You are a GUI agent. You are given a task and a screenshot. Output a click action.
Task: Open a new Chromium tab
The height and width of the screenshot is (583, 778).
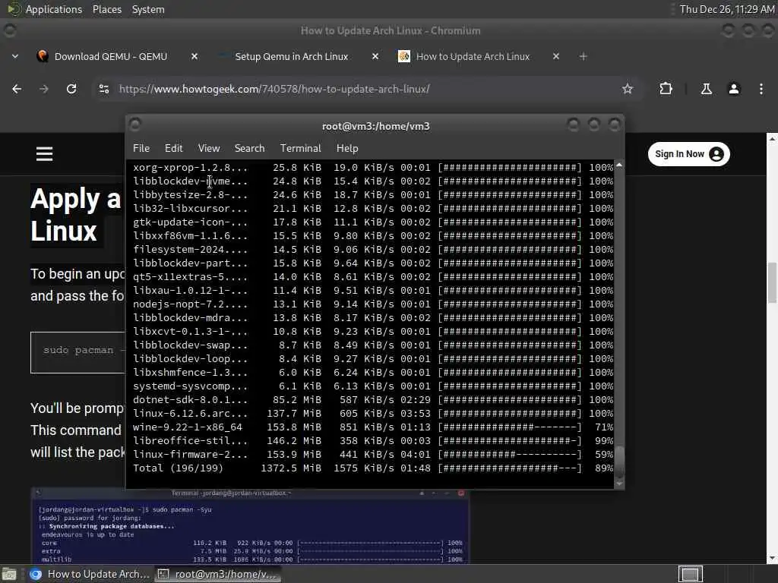[x=583, y=56]
